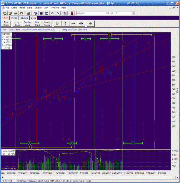Toggle the Line Chart button
Viewport: 180px width, 183px height.
37,24
